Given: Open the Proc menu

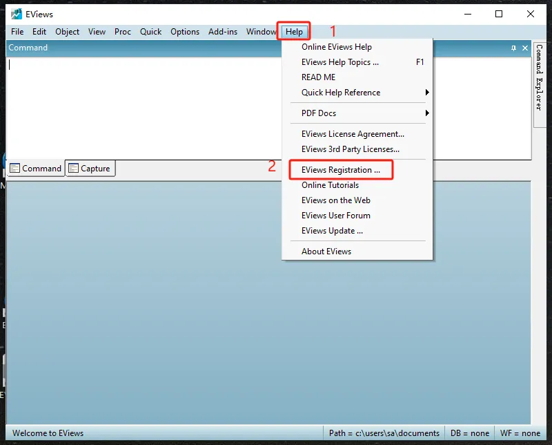Looking at the screenshot, I should pos(123,32).
